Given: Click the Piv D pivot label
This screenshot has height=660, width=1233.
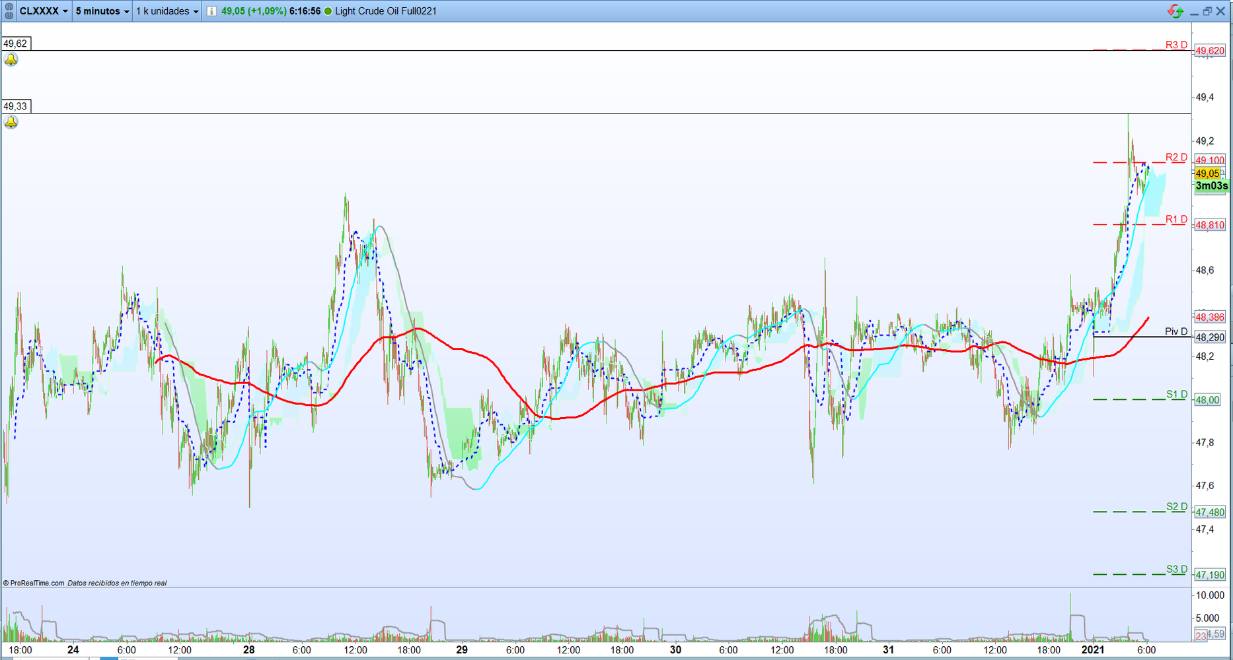Looking at the screenshot, I should (x=1176, y=331).
